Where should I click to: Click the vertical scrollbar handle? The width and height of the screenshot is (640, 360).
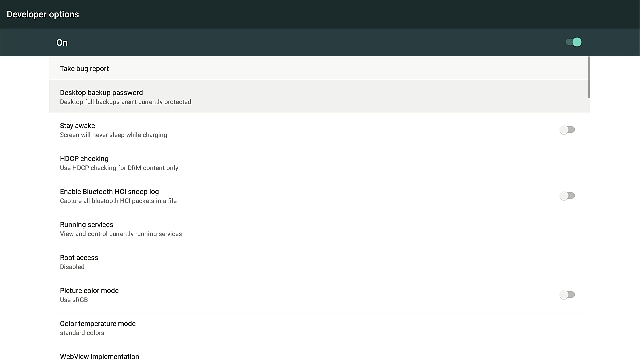point(589,77)
